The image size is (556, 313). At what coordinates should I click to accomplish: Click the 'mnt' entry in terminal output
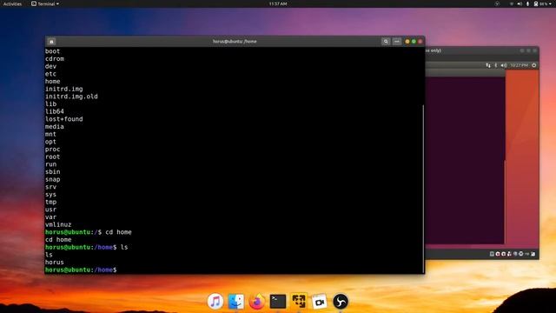[50, 134]
